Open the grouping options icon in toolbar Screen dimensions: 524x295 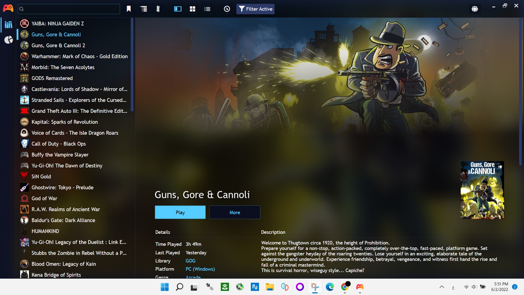pyautogui.click(x=144, y=9)
